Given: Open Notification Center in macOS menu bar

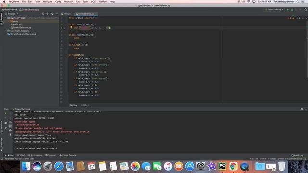Looking at the screenshot, I should point(303,2).
